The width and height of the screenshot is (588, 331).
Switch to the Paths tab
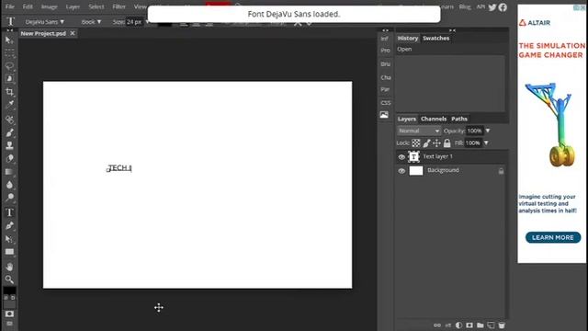pos(459,119)
